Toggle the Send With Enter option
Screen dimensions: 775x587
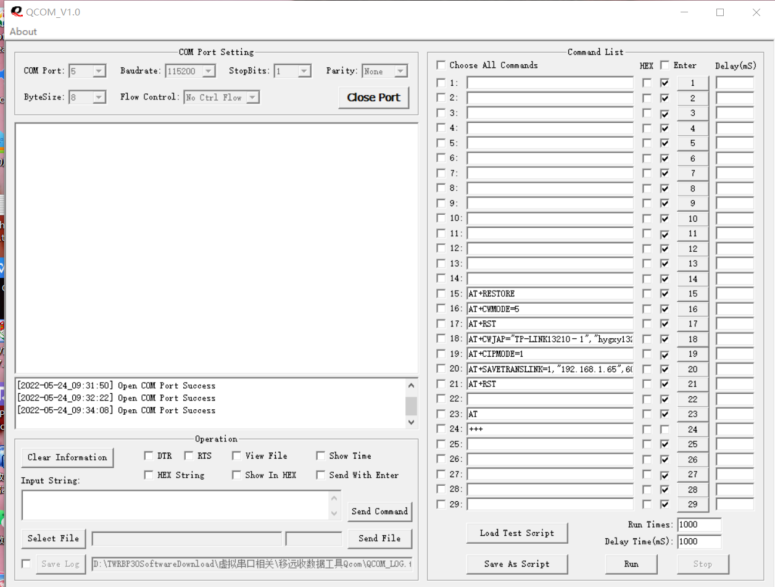[x=321, y=475]
